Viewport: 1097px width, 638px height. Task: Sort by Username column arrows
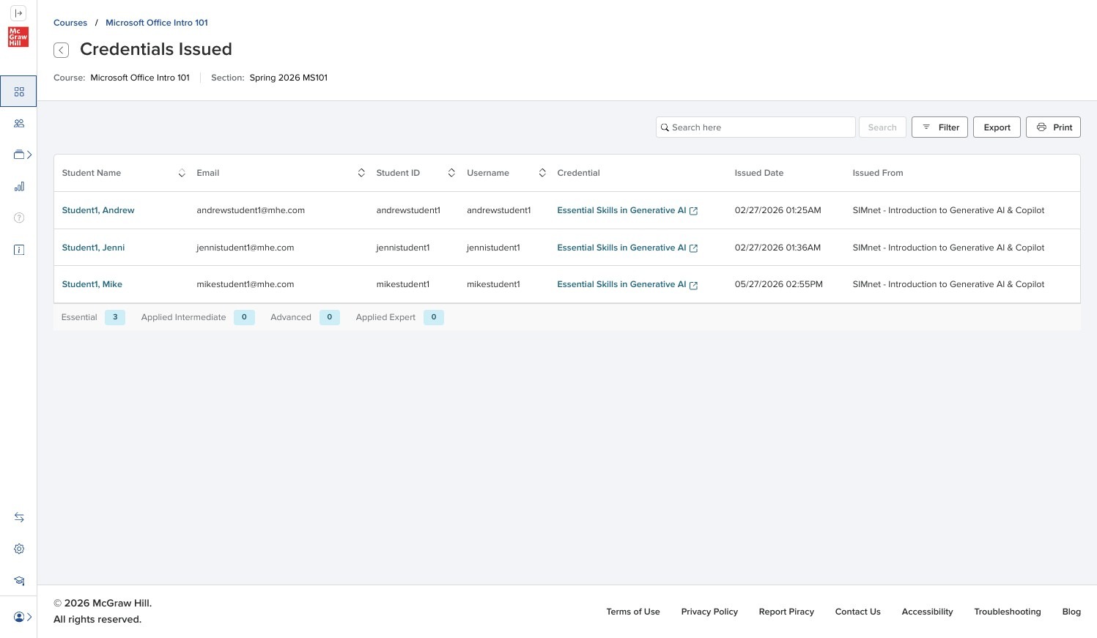(542, 173)
